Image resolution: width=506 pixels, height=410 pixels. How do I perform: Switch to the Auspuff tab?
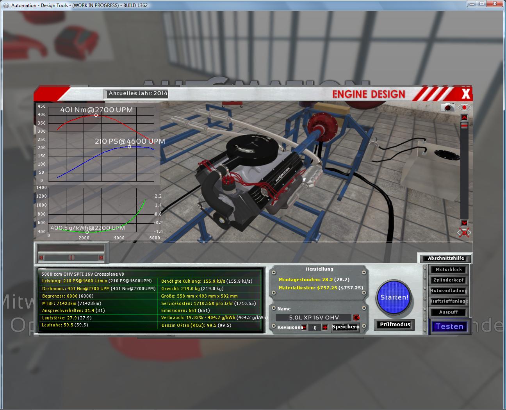(449, 312)
